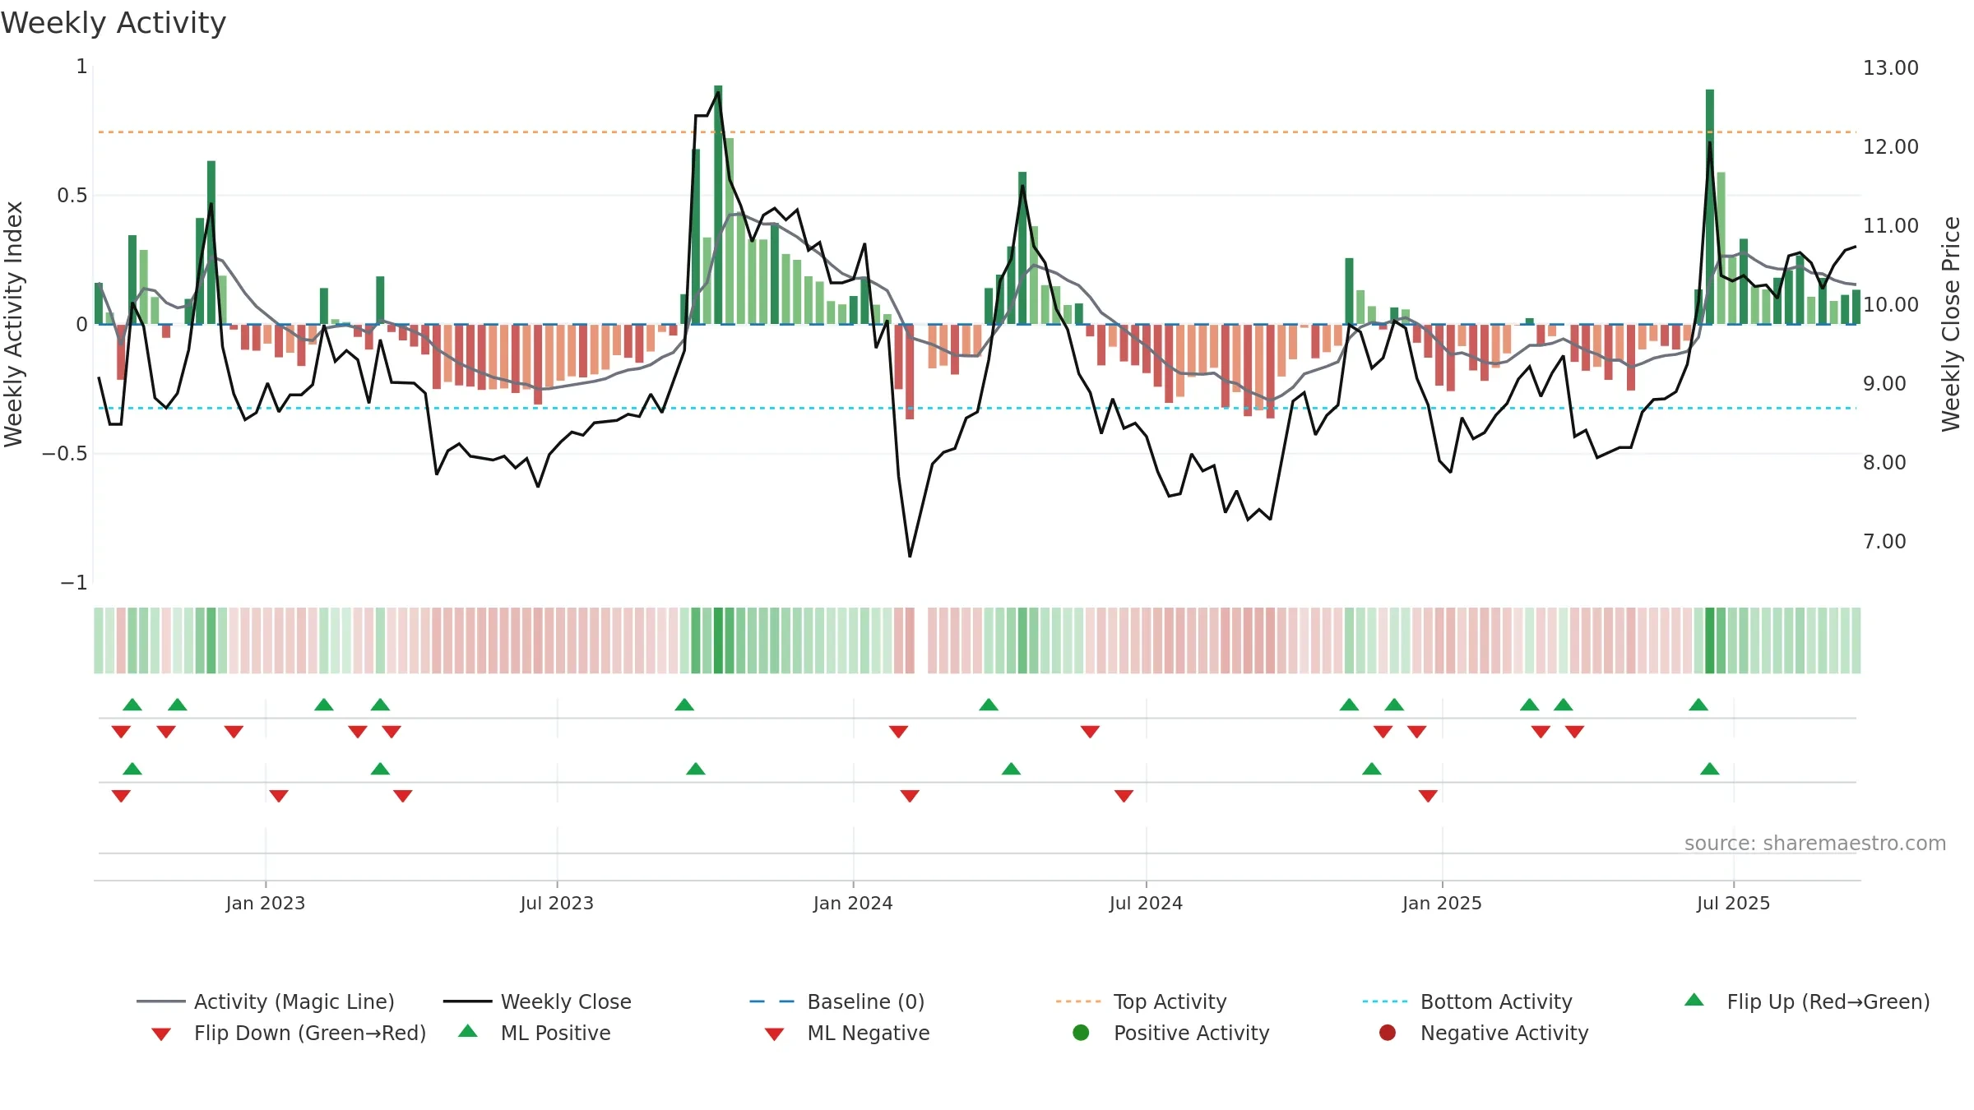This screenshot has height=1110, width=1974.
Task: Click the Jan 2025 axis label
Action: 1442,903
